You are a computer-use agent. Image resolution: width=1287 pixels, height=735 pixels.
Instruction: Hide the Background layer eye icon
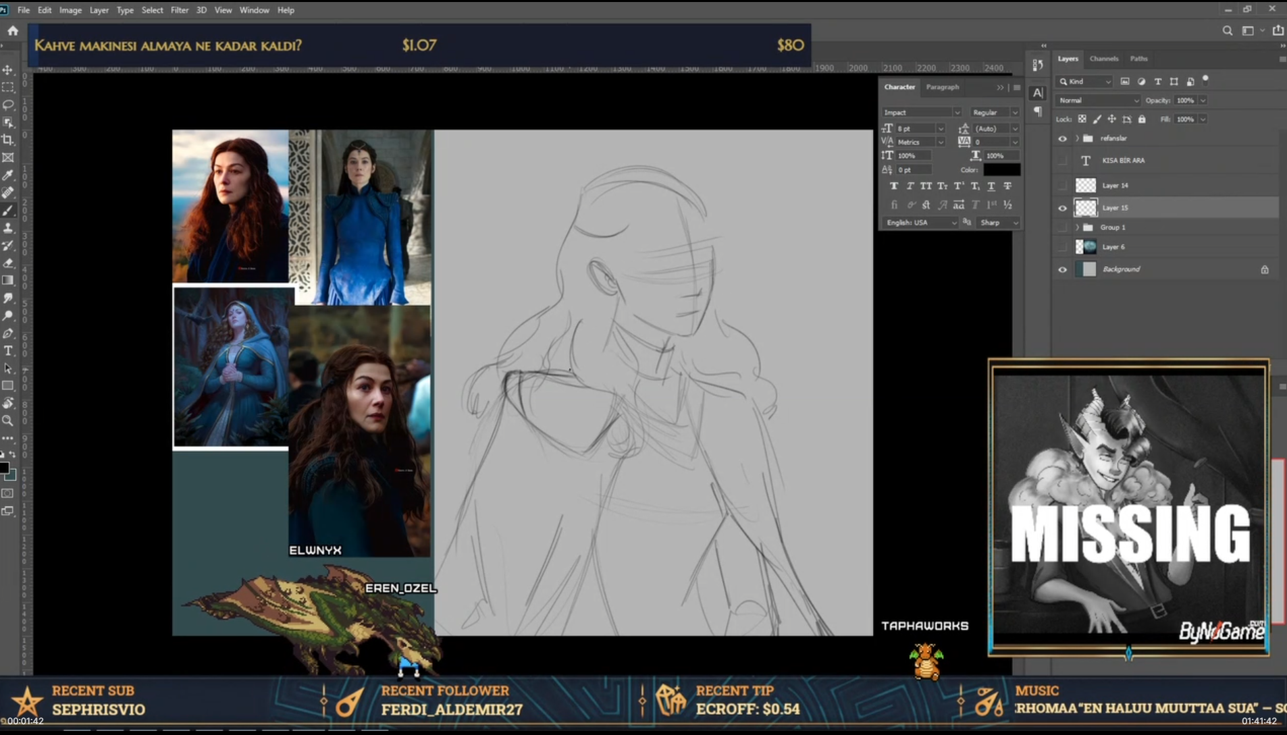[x=1062, y=269]
